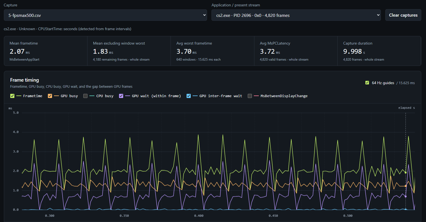Open the Application / present stream dropdown
Image resolution: width=426 pixels, height=222 pixels.
(x=296, y=15)
